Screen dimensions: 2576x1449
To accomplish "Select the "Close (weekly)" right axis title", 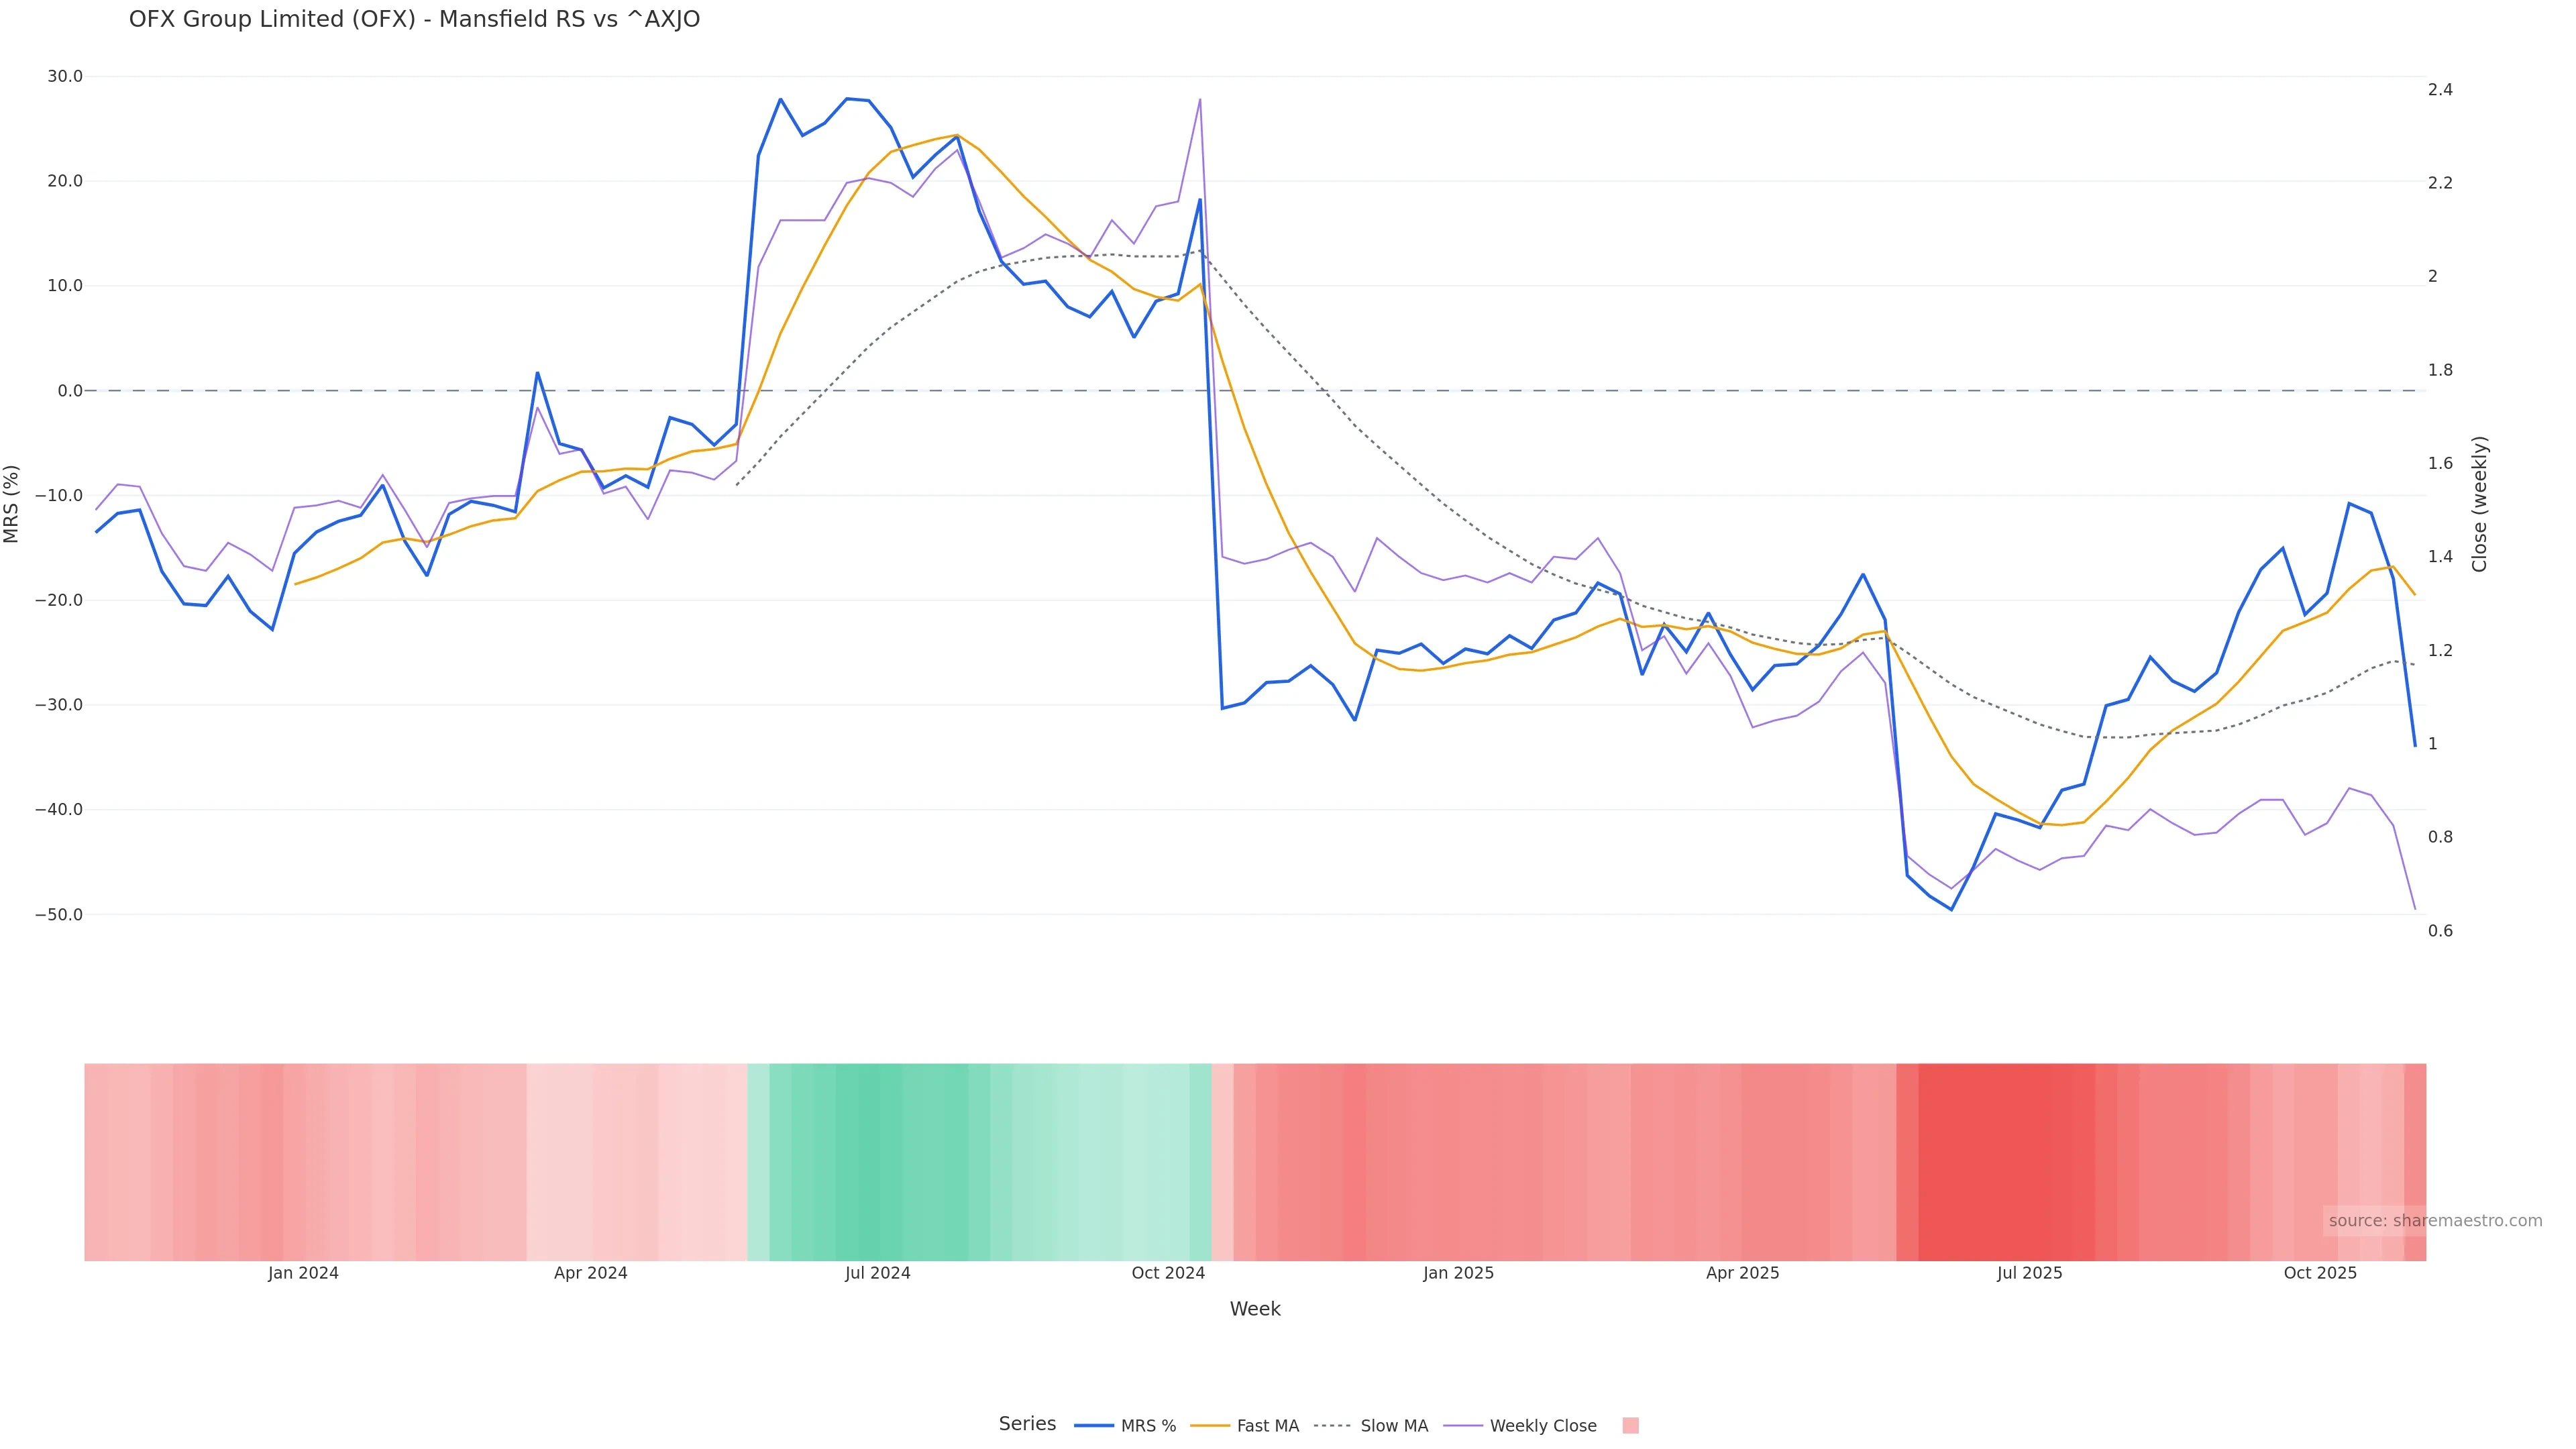I will 2479,503.
